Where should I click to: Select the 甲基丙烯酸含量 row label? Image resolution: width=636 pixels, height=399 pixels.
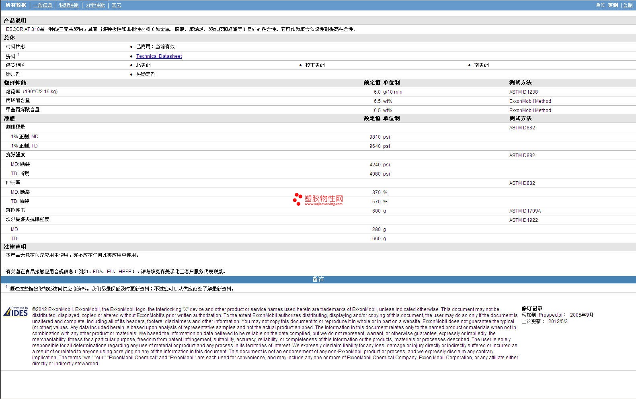pos(23,110)
